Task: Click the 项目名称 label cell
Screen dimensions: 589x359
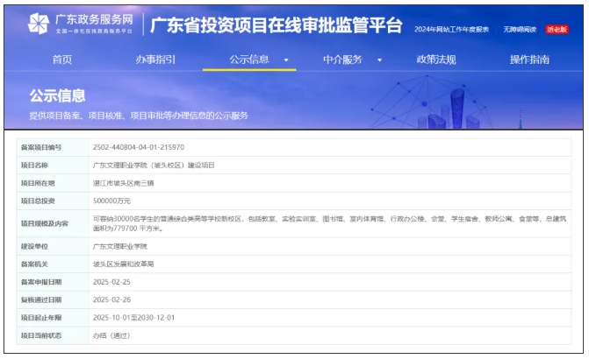Action: pyautogui.click(x=53, y=165)
